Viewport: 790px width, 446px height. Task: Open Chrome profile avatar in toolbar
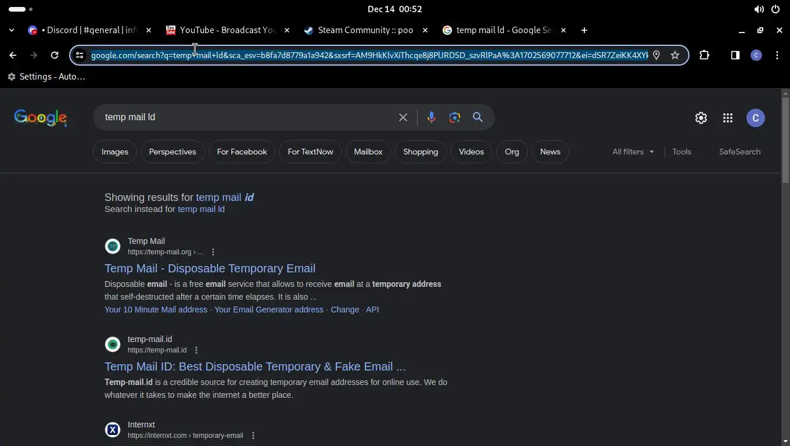click(x=756, y=55)
